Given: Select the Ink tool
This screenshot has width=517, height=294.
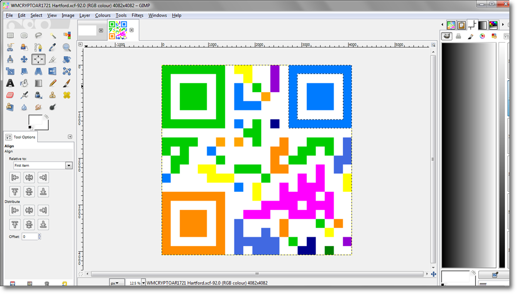Looking at the screenshot, I should [38, 95].
